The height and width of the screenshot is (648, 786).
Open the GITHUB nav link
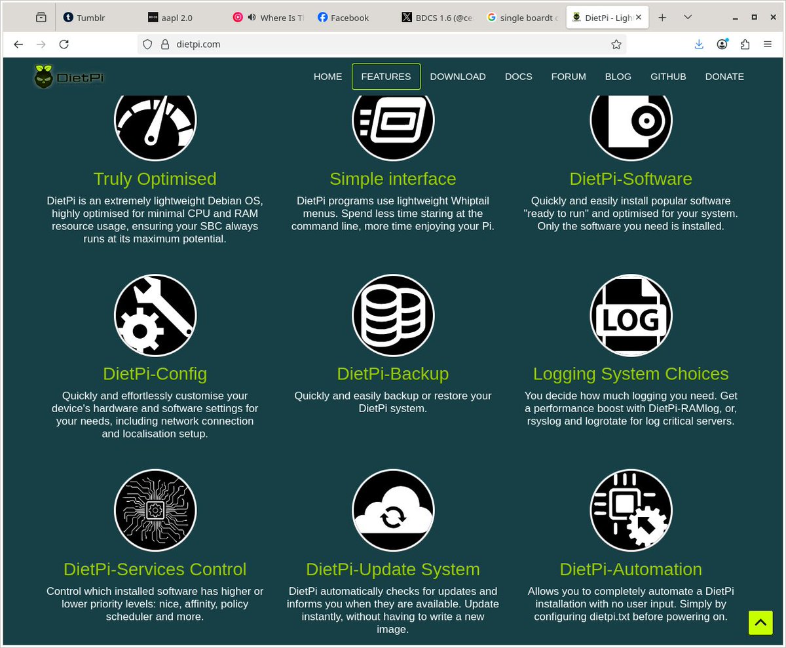pos(668,76)
